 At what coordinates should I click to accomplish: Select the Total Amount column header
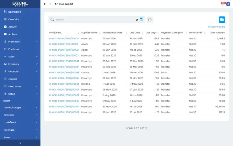[217, 33]
